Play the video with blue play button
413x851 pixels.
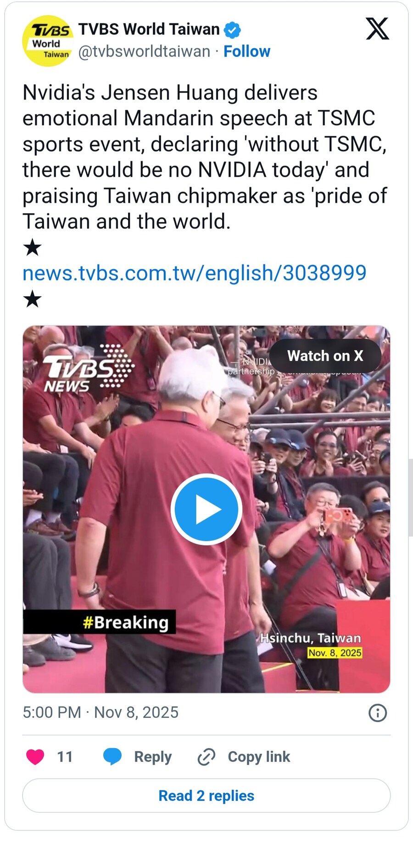[x=206, y=509]
